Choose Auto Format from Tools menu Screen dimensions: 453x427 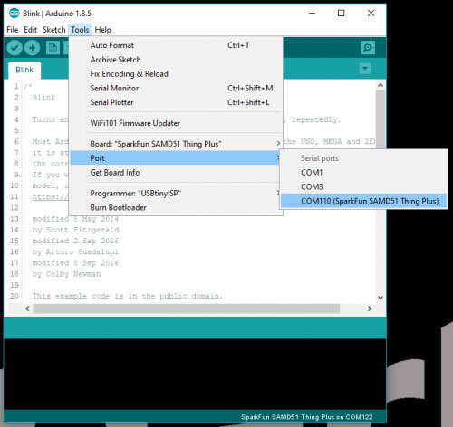[x=176, y=45]
